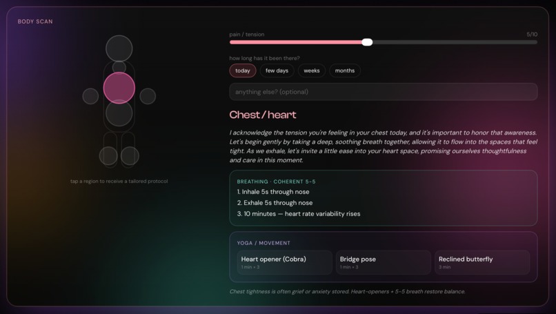Screen dimensions: 556x314
Task: Select the head region on body figure
Action: [x=119, y=48]
